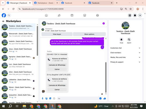This screenshot has width=146, height=109.
Task: Open Monserrath conversation in list
Action: point(18,35)
